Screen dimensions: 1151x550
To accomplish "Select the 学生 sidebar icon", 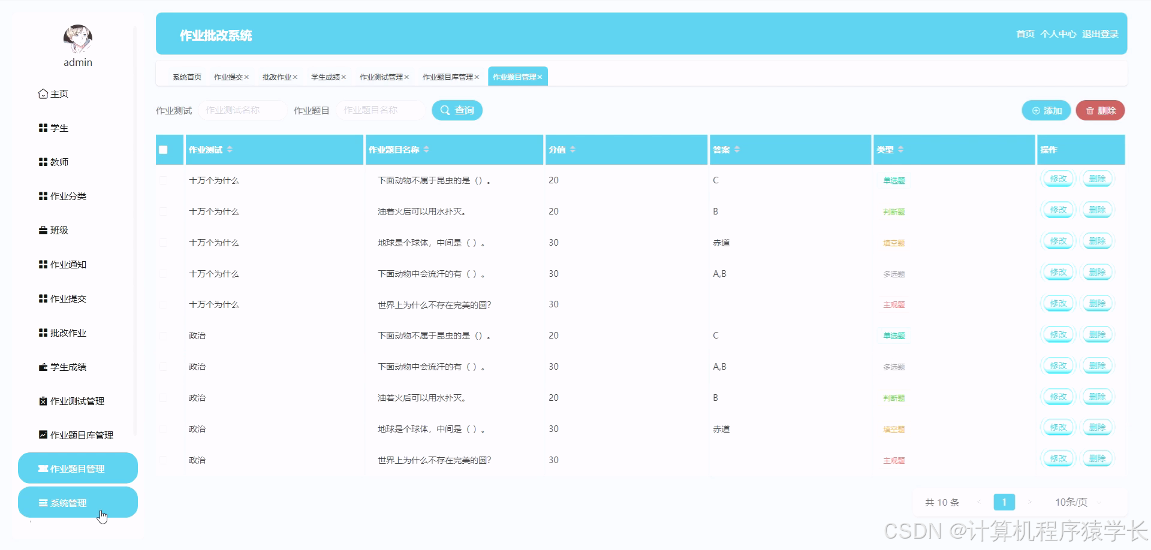I will (x=42, y=128).
